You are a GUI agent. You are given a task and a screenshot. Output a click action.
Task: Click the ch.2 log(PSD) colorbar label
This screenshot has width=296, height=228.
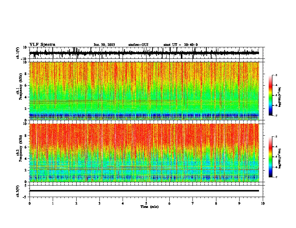pos(280,158)
